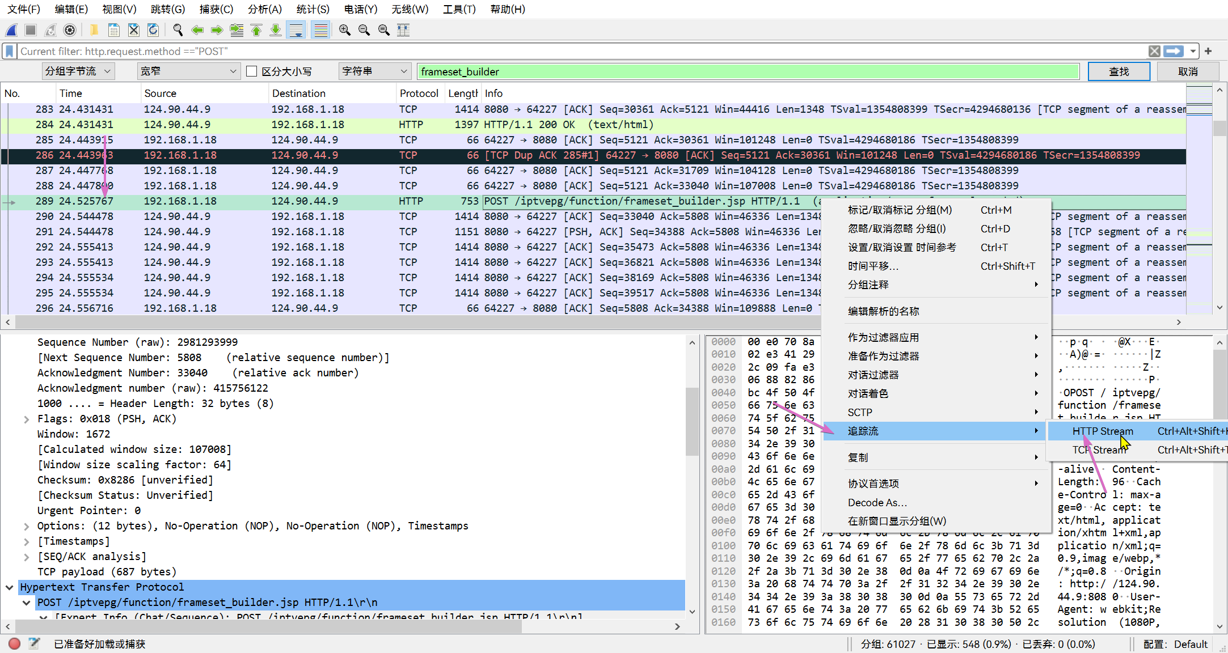1228x653 pixels.
Task: Click the packet list horizontal scrollbar
Action: (x=397, y=322)
